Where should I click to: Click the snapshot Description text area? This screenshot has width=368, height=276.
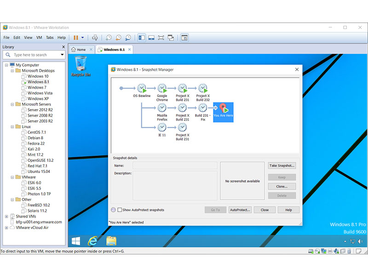coord(175,185)
